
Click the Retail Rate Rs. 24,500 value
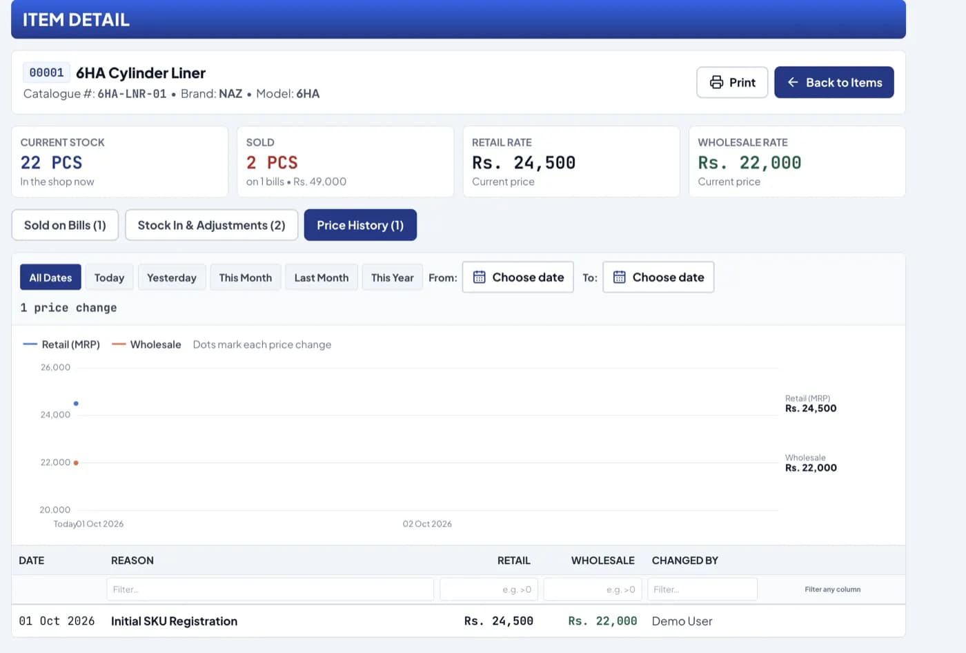click(524, 163)
